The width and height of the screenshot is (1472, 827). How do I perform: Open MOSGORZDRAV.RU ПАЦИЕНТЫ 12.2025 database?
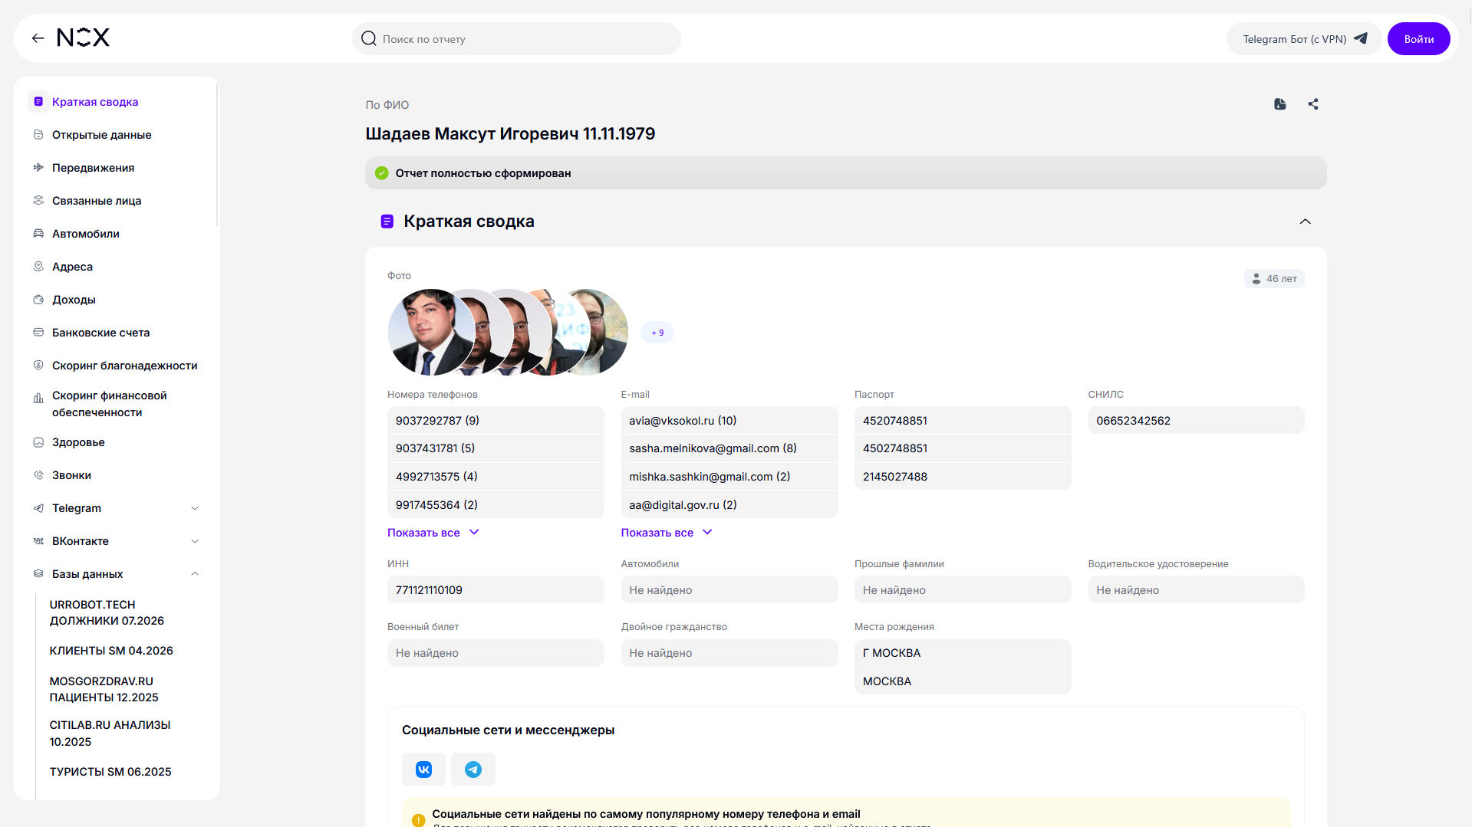[x=104, y=689]
